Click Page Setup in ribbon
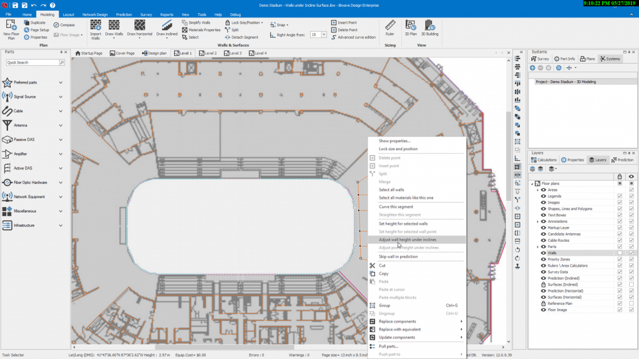 click(x=36, y=30)
